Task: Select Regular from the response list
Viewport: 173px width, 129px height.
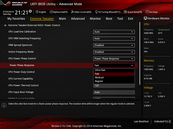Action: click(x=114, y=81)
